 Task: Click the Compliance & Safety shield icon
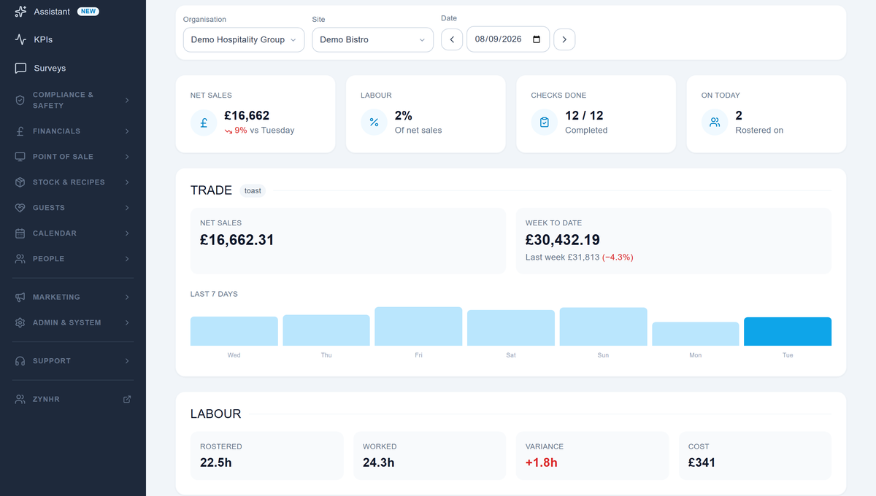[20, 100]
